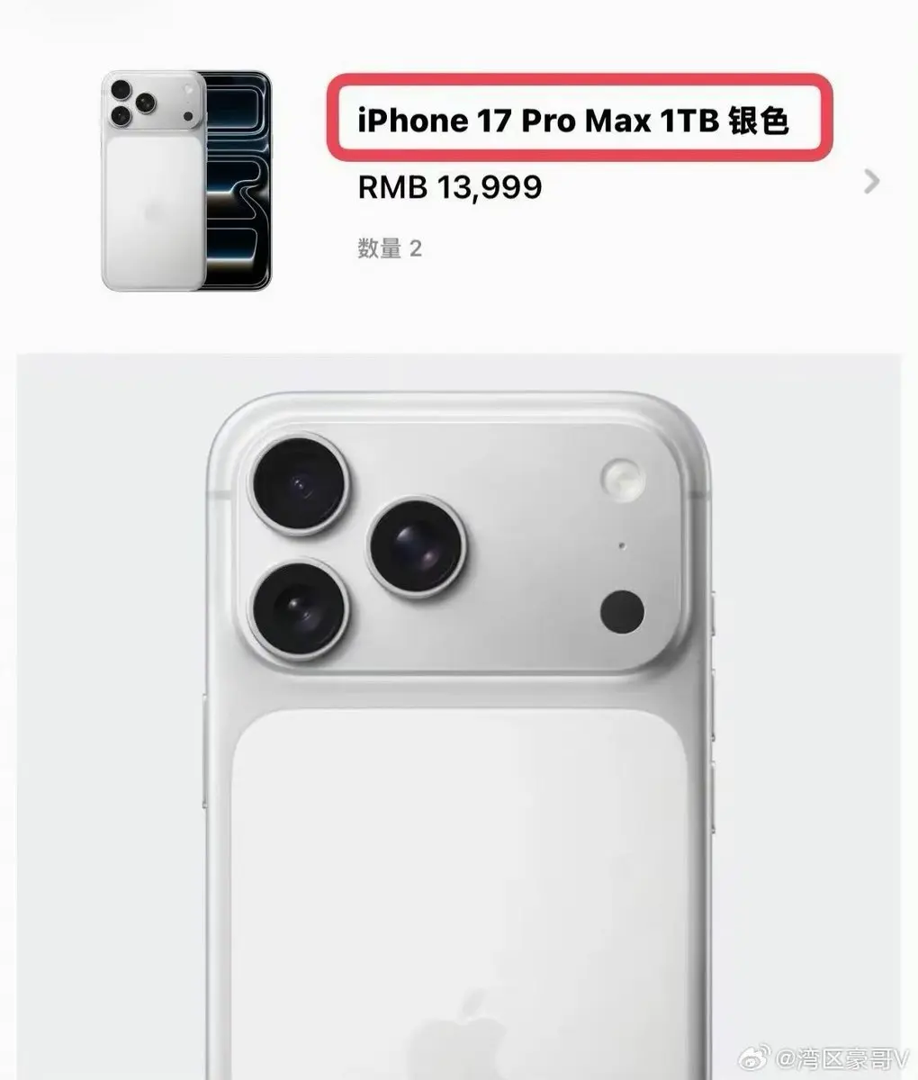Select the RMB 13,999 price text
This screenshot has height=1080, width=918.
click(450, 187)
